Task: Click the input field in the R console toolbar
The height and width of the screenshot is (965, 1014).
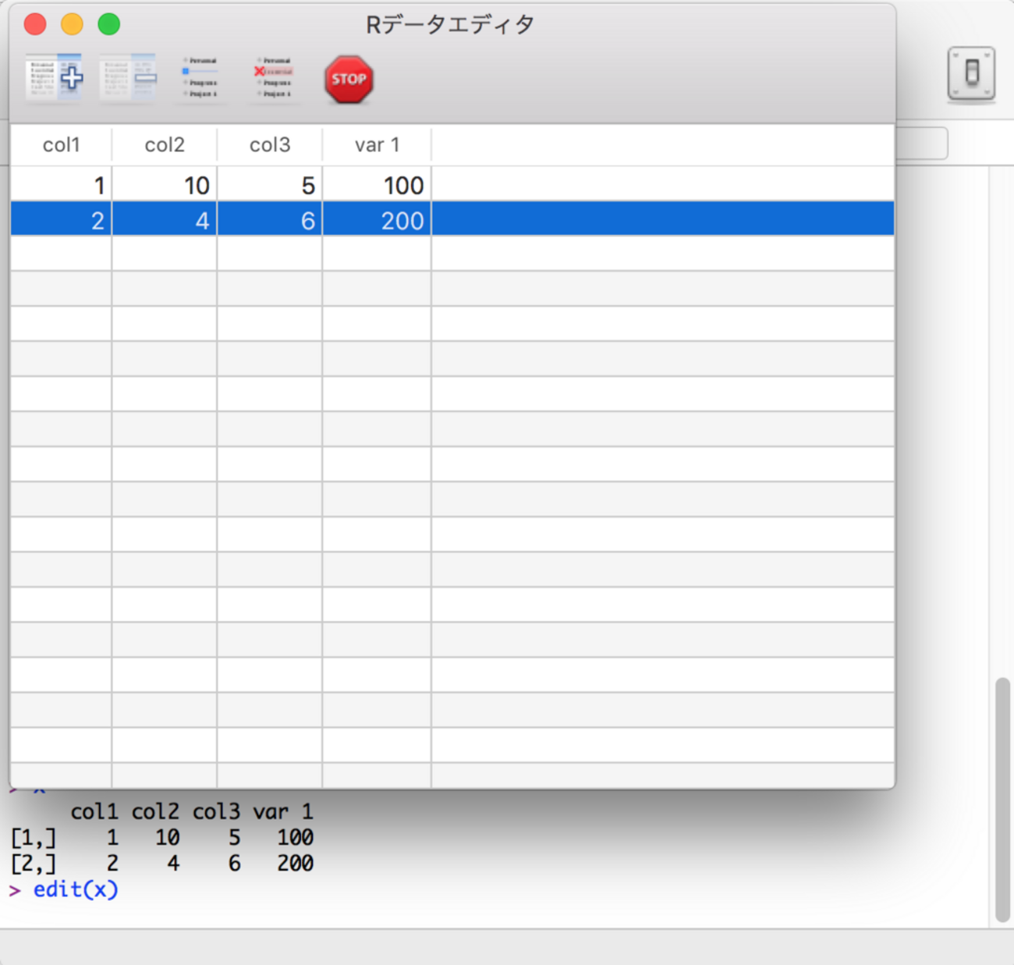Action: click(x=922, y=144)
